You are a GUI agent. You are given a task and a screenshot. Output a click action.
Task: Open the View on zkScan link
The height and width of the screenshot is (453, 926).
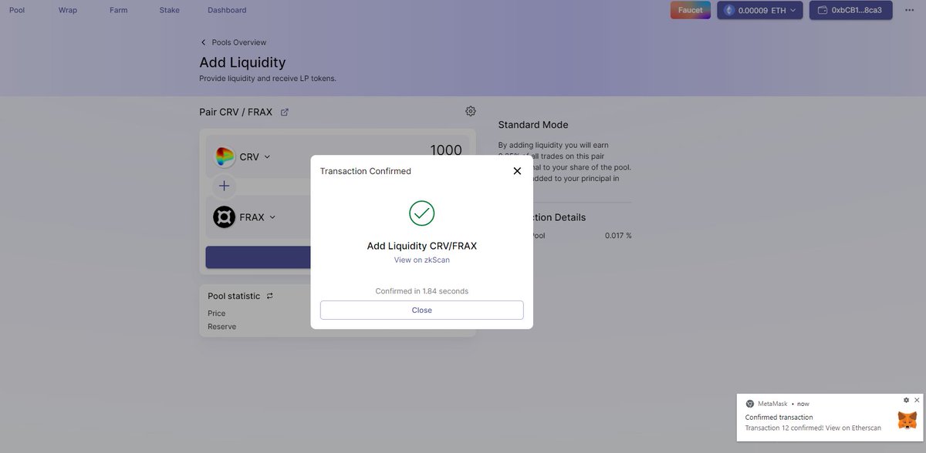pyautogui.click(x=422, y=260)
